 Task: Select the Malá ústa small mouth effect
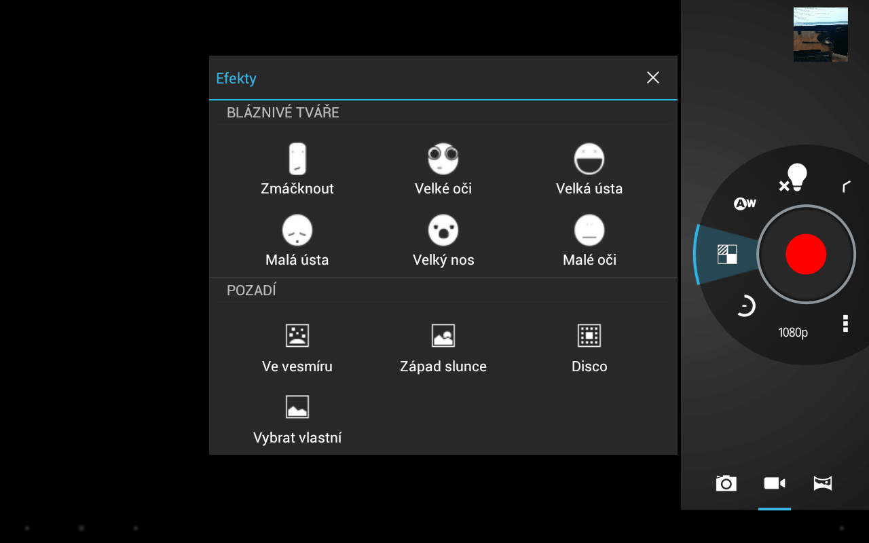coord(297,240)
